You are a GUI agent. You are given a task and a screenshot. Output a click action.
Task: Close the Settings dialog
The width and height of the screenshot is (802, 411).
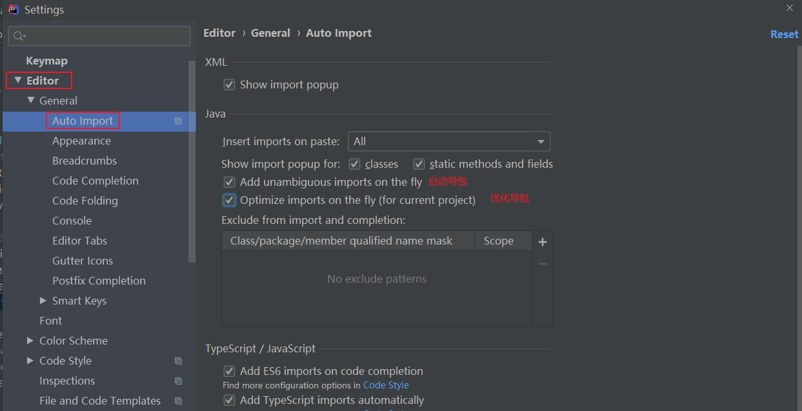coord(790,8)
